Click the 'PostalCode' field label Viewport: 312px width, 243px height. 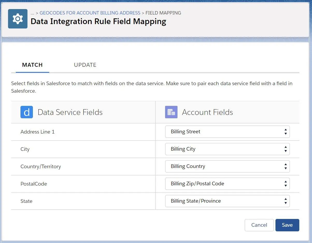(34, 184)
